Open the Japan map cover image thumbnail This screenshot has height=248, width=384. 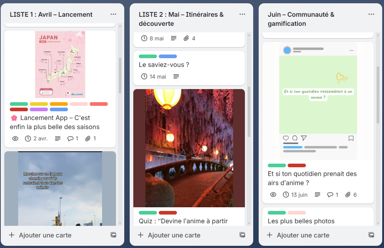(x=60, y=64)
